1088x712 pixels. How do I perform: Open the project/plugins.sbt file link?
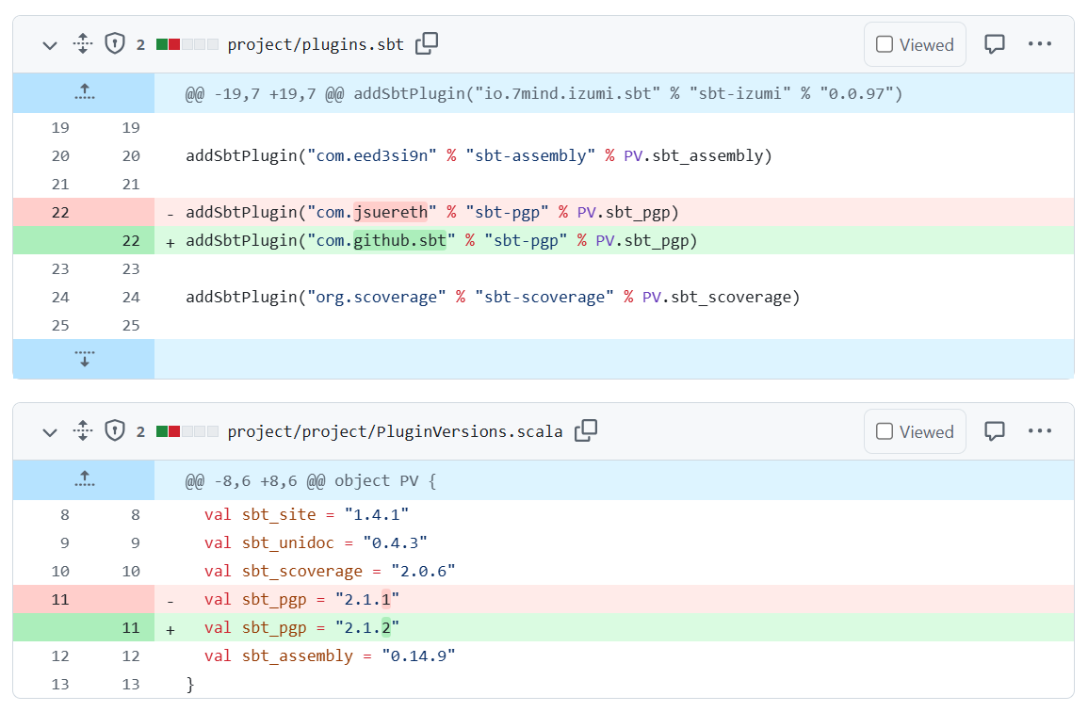[x=316, y=44]
